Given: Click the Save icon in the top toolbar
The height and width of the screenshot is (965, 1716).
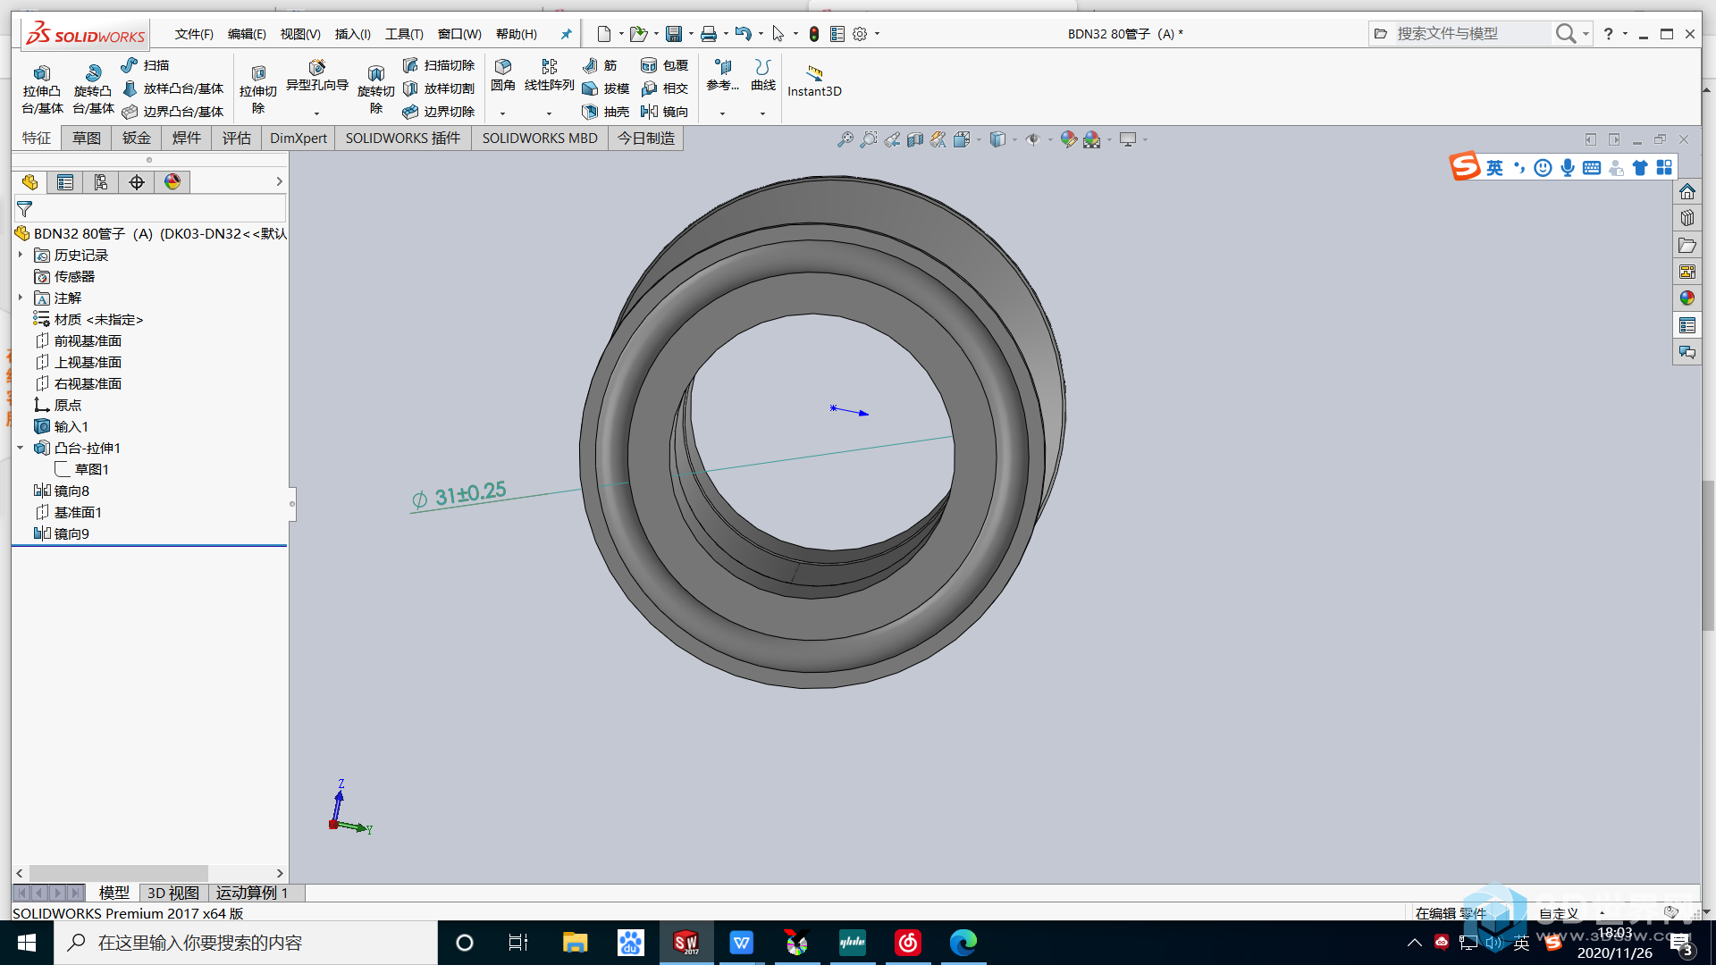Looking at the screenshot, I should (674, 34).
